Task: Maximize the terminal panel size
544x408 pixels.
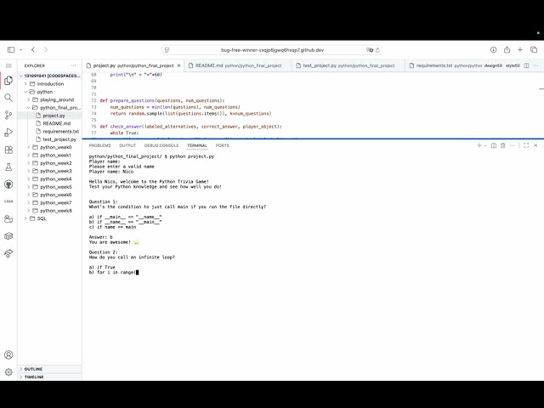Action: click(526, 145)
